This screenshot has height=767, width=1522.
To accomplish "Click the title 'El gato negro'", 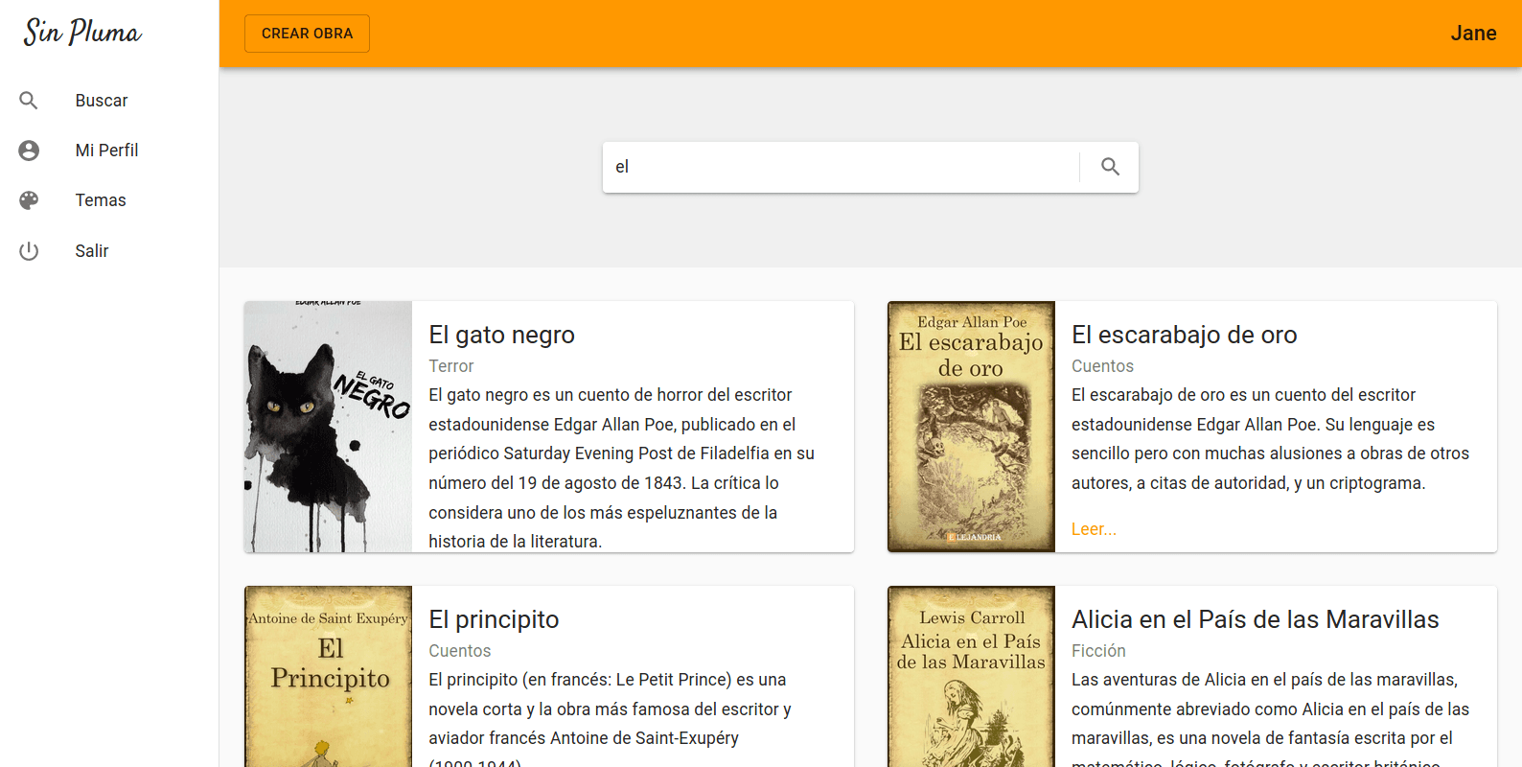I will [x=501, y=335].
